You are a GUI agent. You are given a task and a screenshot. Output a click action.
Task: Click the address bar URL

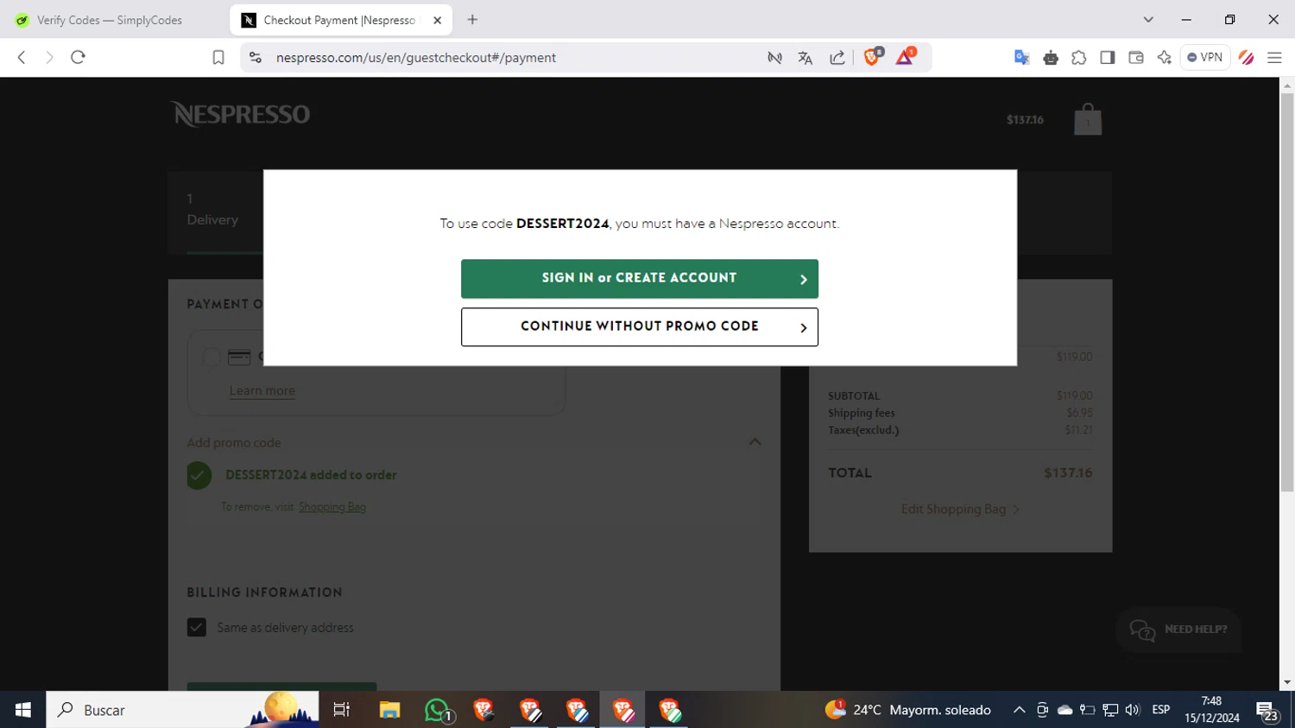416,58
